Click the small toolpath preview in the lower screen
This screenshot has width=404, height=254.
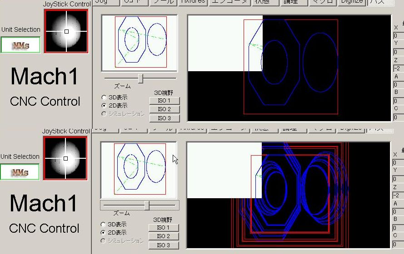pyautogui.click(x=139, y=170)
